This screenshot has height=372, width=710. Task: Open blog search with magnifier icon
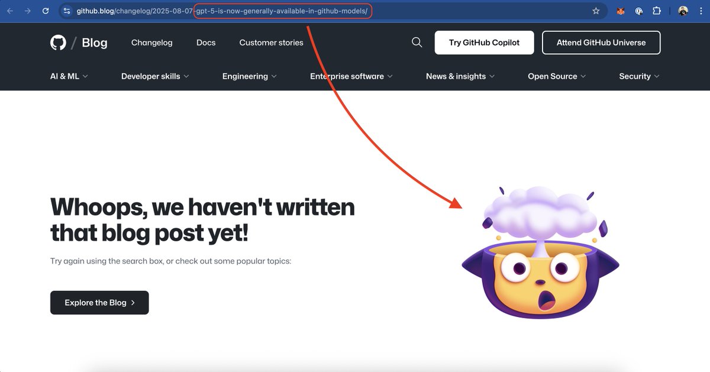pyautogui.click(x=417, y=42)
